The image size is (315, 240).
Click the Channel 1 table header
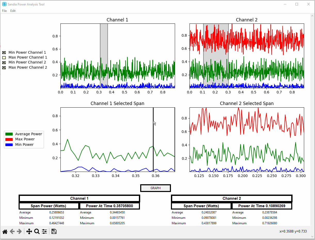(79, 198)
